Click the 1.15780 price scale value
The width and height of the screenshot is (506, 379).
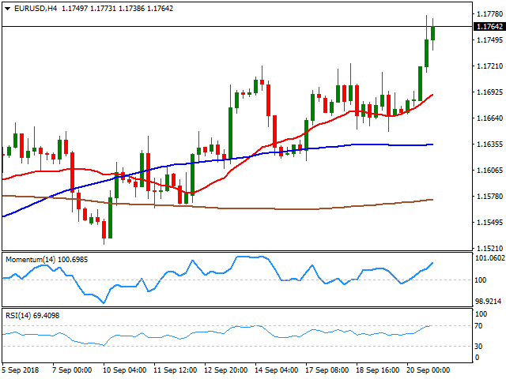pyautogui.click(x=489, y=197)
